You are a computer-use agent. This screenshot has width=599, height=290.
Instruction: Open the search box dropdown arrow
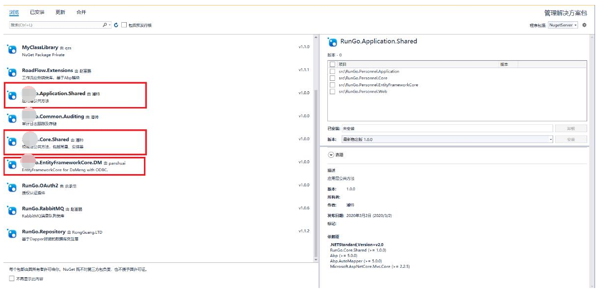pyautogui.click(x=109, y=25)
